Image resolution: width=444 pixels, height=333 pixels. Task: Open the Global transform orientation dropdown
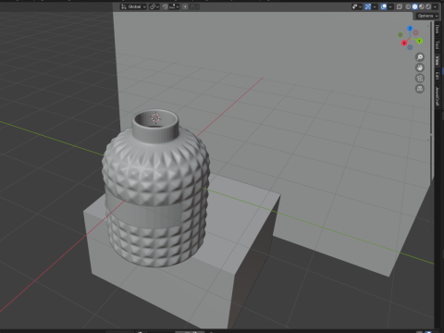coord(133,6)
